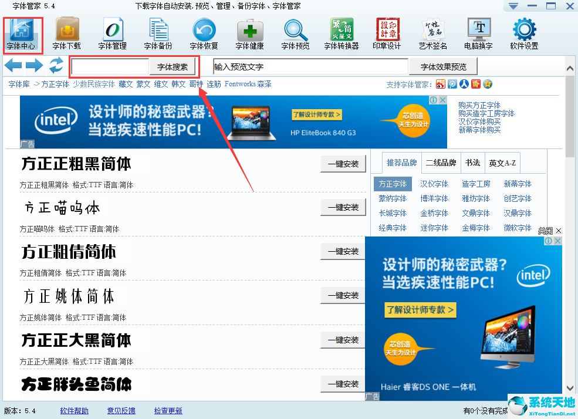Viewport: 578px width, 419px height.
Task: Open the title bar dropdown menu arrow
Action: coord(513,6)
